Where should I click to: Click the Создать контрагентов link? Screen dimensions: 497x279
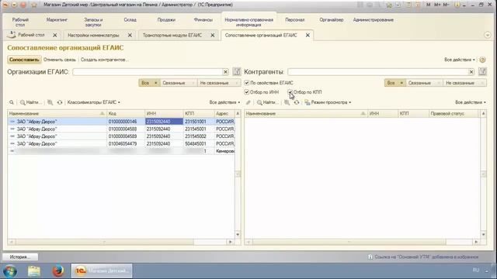104,60
